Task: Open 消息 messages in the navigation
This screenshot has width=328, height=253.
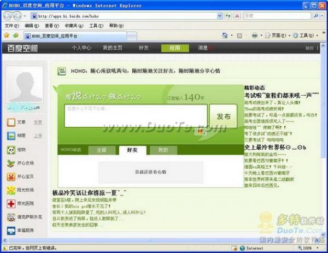Action: (203, 48)
